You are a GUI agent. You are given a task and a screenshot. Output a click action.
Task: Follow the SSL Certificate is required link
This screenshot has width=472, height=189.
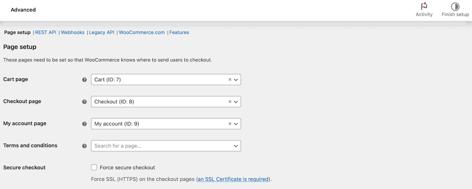233,179
